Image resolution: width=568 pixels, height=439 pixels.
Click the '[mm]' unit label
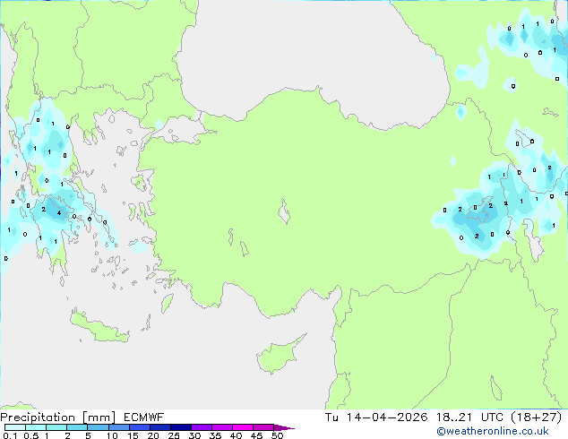coord(99,417)
